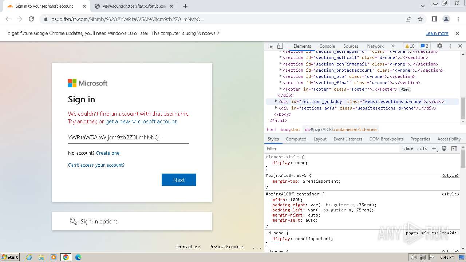Switch to the Network panel
The height and width of the screenshot is (262, 466).
[375, 46]
